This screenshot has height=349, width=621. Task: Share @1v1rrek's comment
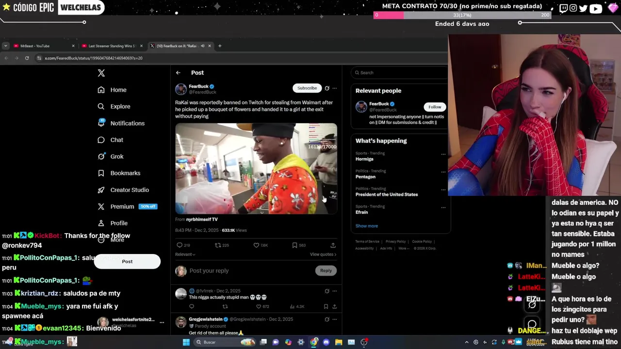pos(334,306)
